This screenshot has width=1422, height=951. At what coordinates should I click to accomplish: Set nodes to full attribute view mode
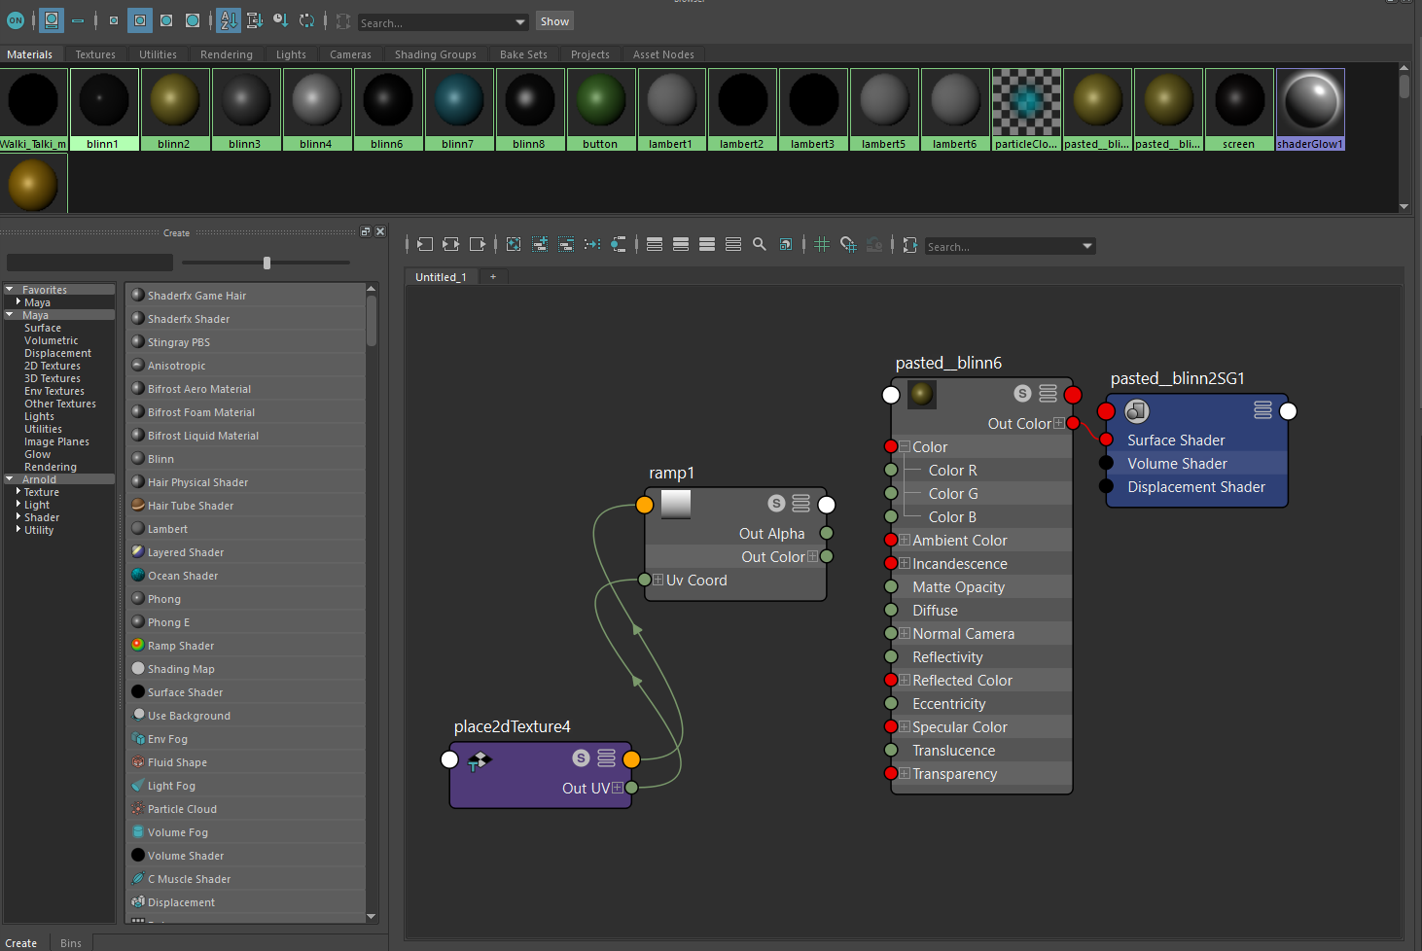click(x=707, y=245)
